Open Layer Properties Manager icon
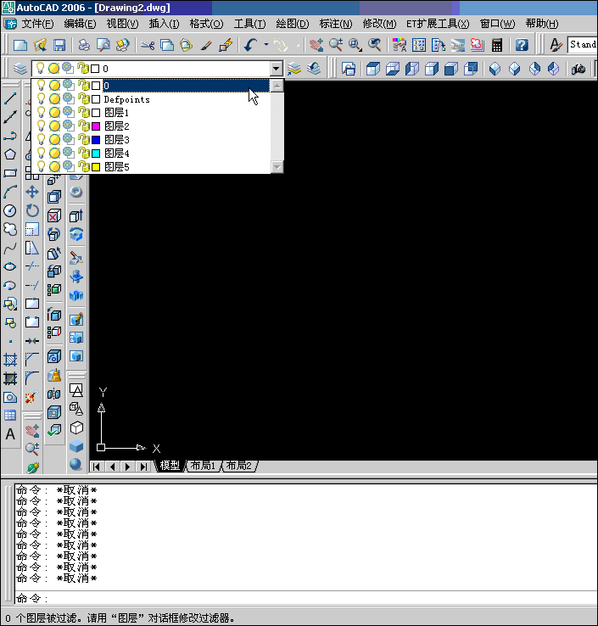598x626 pixels. [x=20, y=69]
